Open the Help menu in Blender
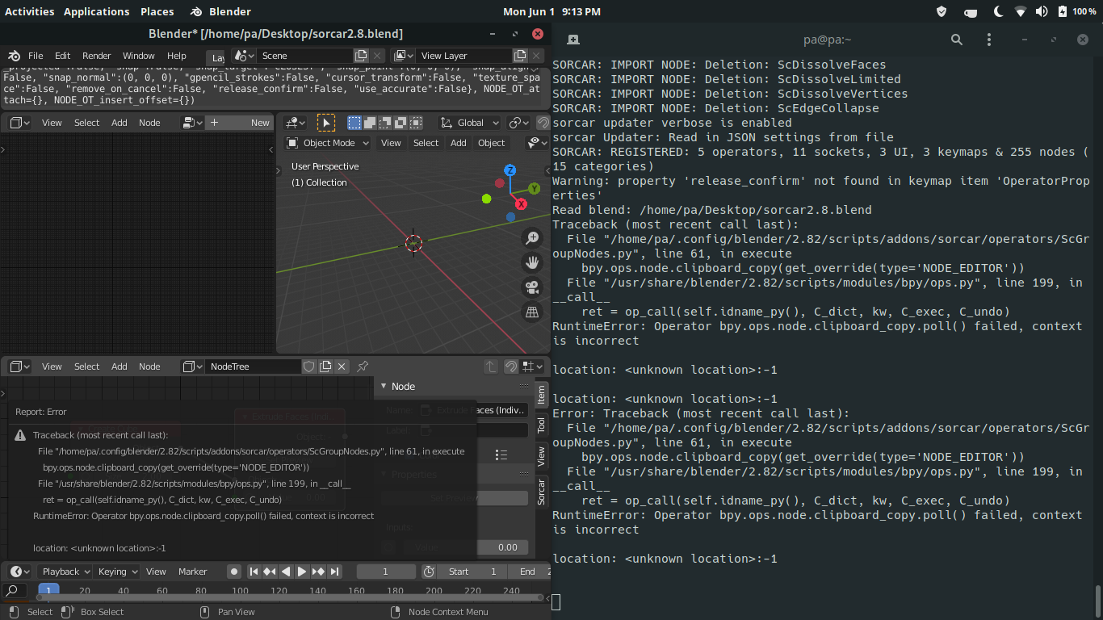1103x620 pixels. point(177,56)
